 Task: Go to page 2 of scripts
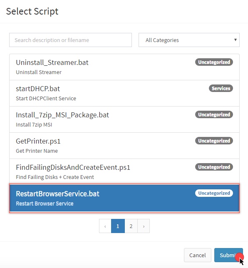pos(131,226)
